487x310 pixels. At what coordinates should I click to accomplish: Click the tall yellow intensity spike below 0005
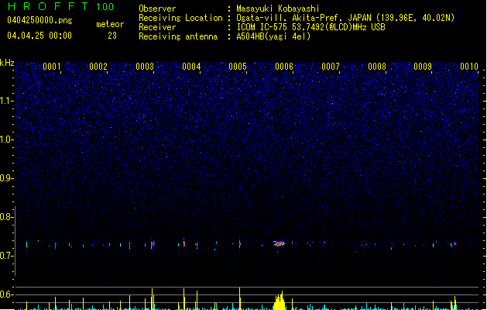239,298
